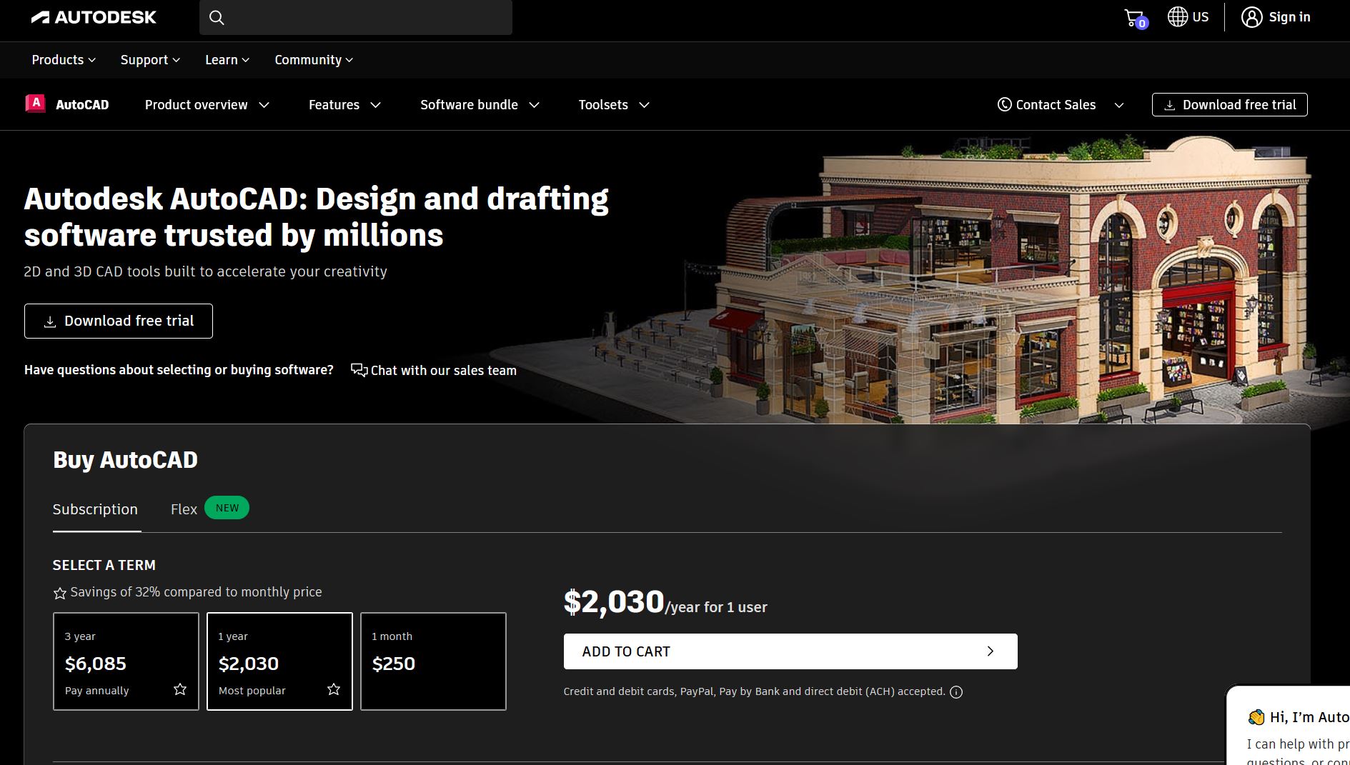Open the shopping cart
Image resolution: width=1350 pixels, height=765 pixels.
click(x=1132, y=16)
